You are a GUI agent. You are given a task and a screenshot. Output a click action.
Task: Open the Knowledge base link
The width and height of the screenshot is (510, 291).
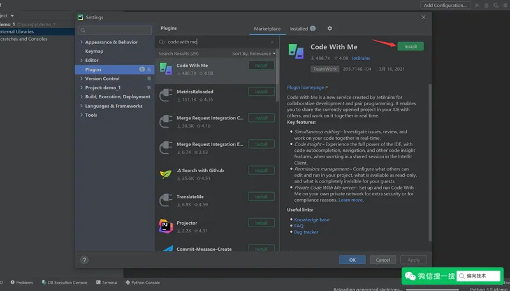click(312, 220)
